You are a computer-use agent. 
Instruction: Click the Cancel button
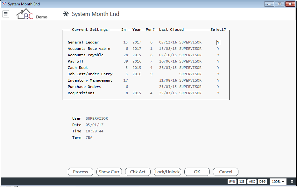coord(226,172)
